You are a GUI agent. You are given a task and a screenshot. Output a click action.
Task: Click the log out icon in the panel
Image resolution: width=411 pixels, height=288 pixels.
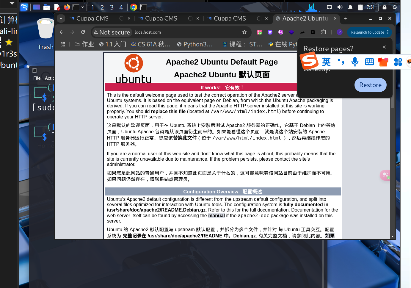(395, 7)
